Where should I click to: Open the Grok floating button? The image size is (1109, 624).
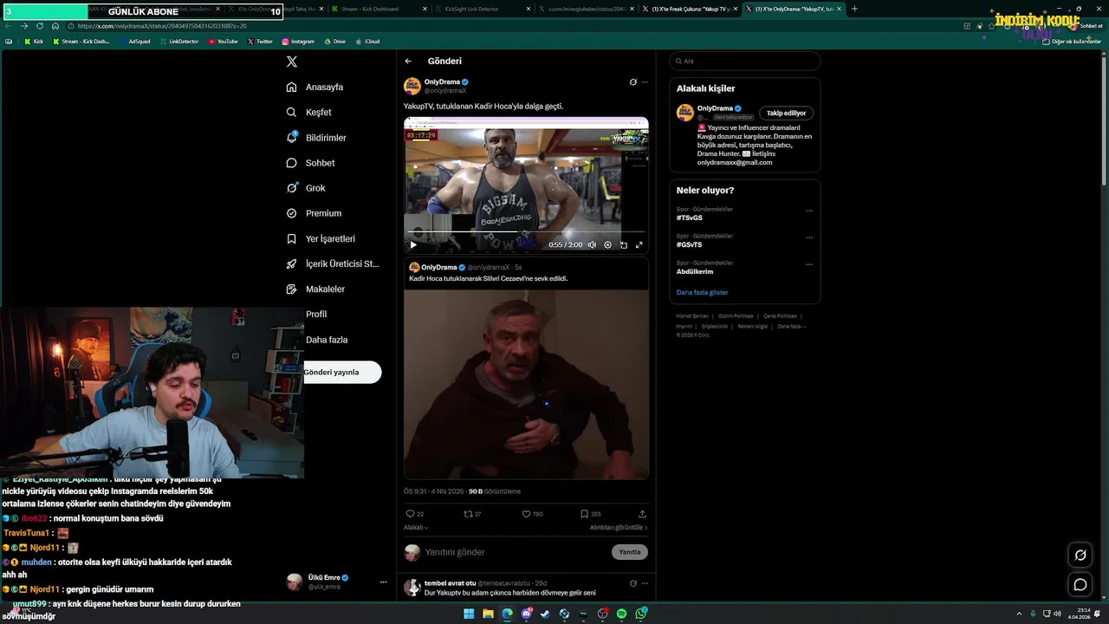1080,555
